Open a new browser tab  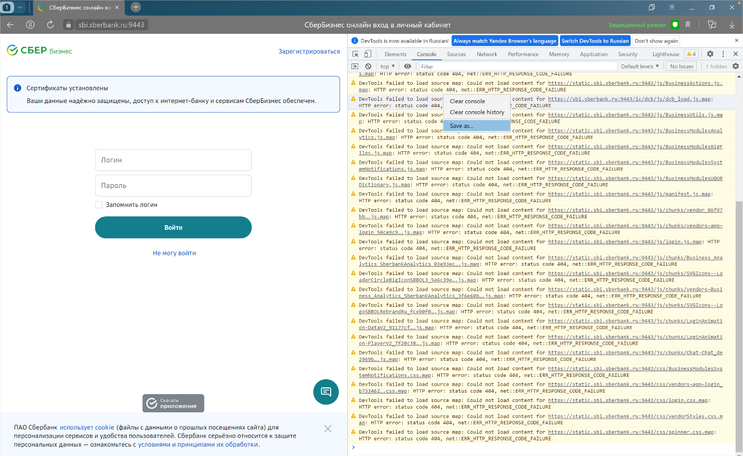coord(136,7)
